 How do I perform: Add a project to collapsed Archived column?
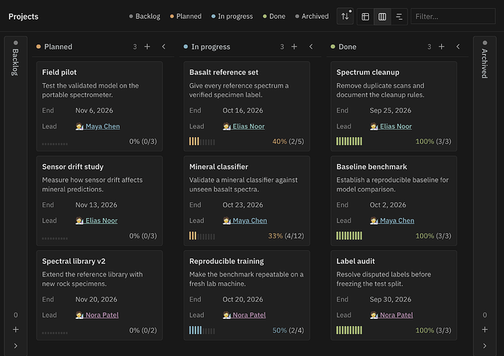coord(485,329)
